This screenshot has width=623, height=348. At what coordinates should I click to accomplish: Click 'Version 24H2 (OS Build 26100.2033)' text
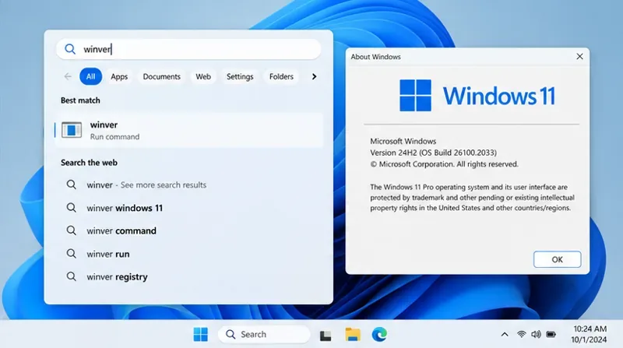[434, 153]
